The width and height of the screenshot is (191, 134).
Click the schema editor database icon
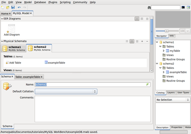(x=7, y=86)
